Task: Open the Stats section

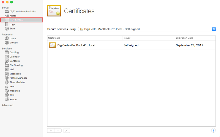Action: [x=12, y=29]
